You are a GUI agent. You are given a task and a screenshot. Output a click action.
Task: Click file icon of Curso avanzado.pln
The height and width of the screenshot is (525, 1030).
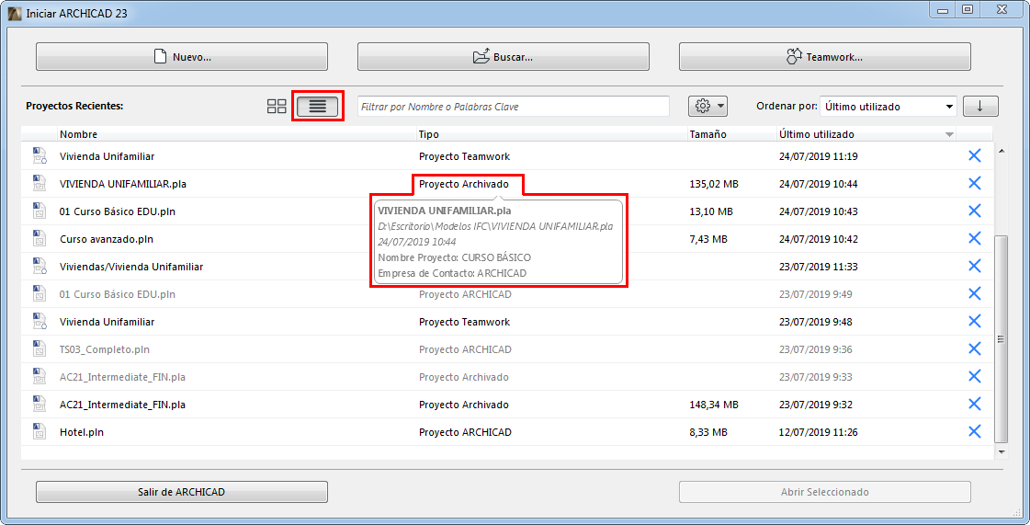(39, 238)
